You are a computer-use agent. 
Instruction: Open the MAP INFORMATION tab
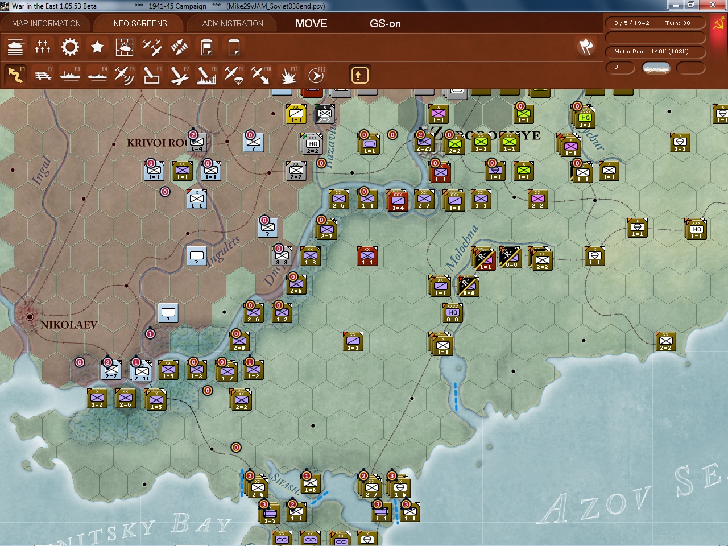(x=47, y=23)
